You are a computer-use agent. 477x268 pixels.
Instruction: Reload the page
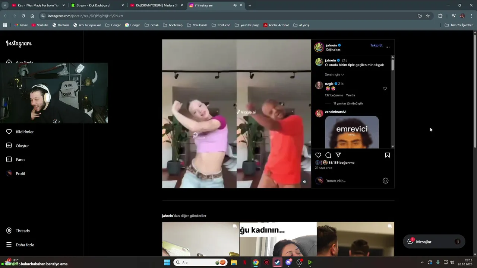23,16
